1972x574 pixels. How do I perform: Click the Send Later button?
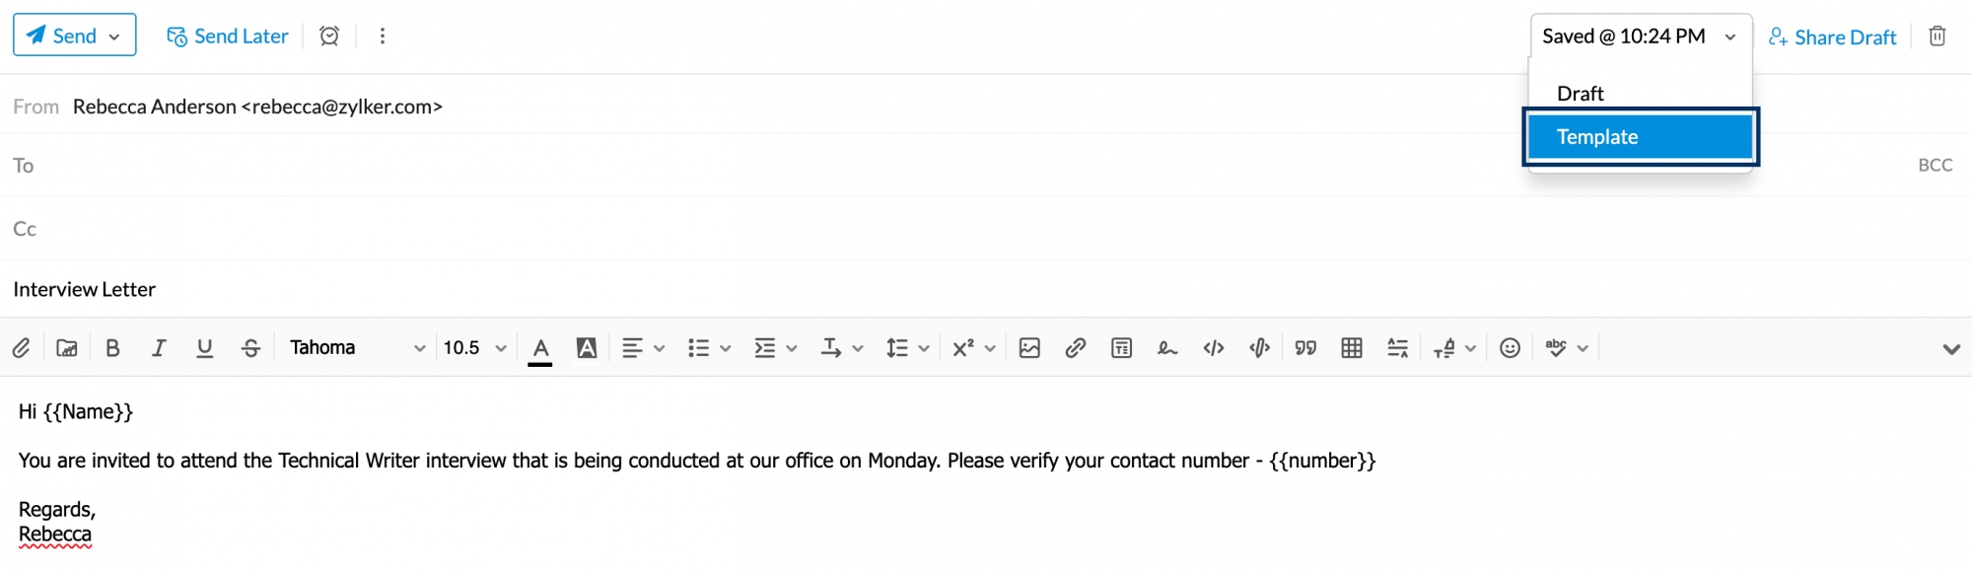(228, 36)
